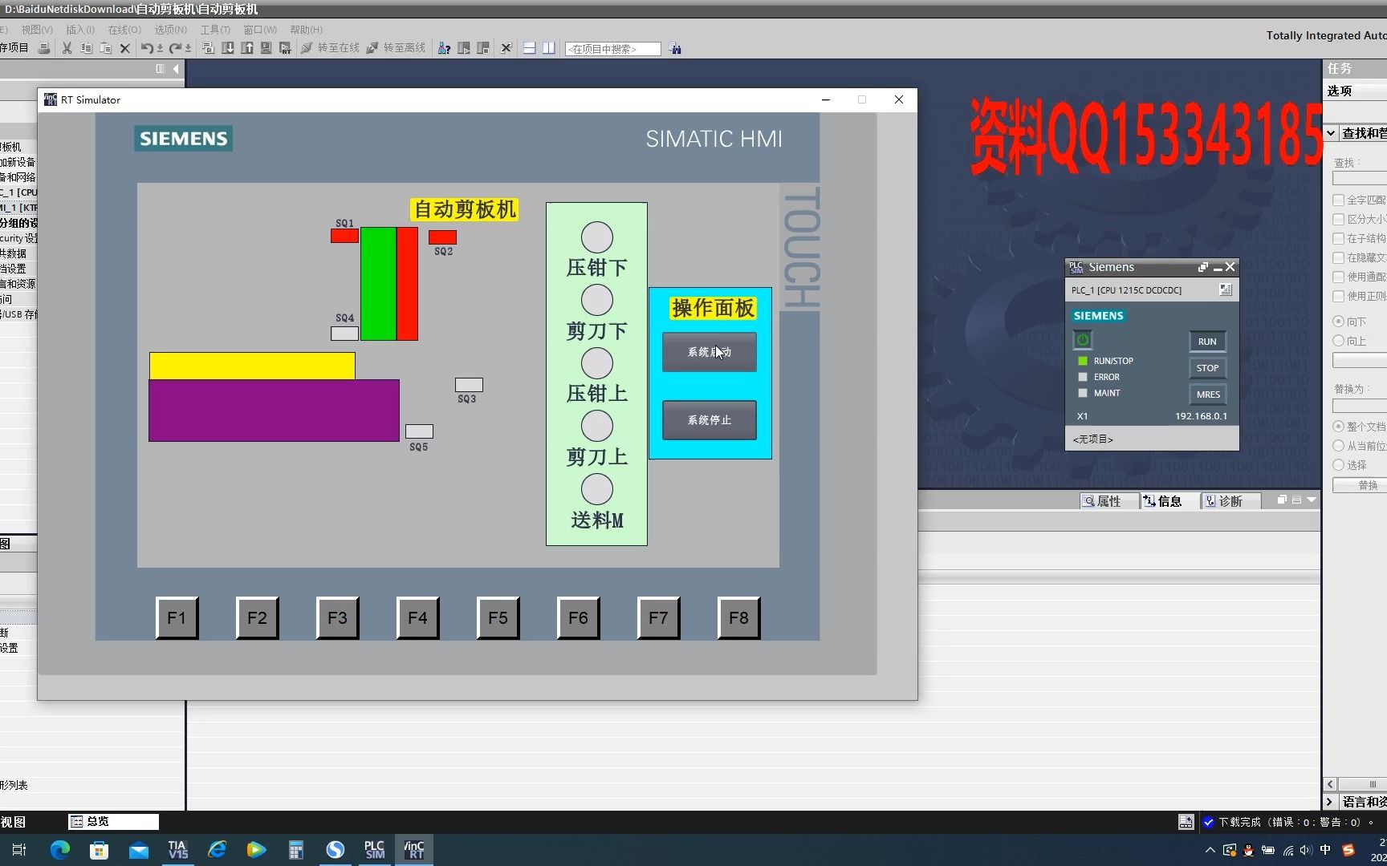Open PLCSIM from the Windows taskbar
This screenshot has width=1387, height=866.
coord(374,849)
